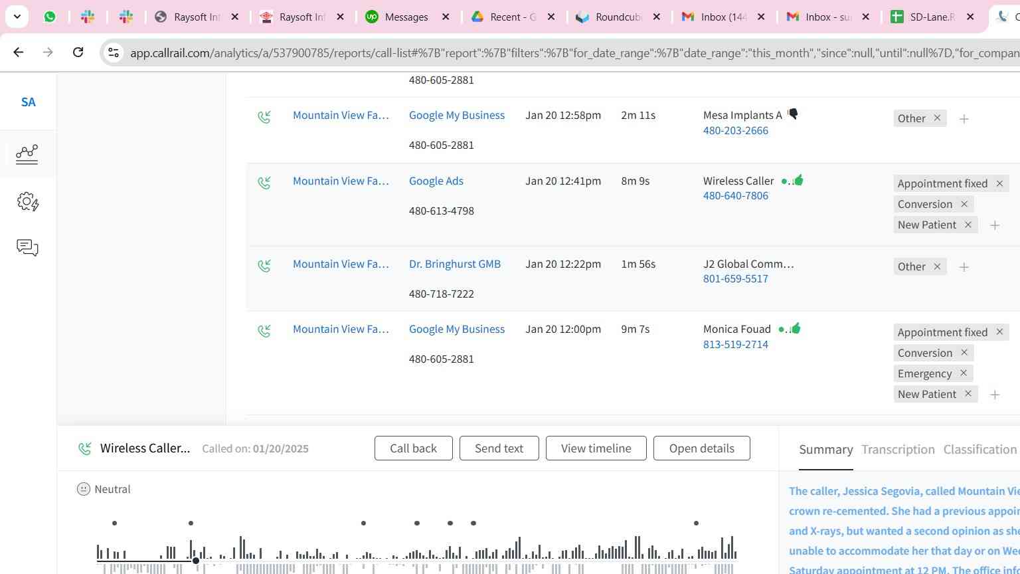The width and height of the screenshot is (1020, 574).
Task: Add a tag to the J2 Global Comm call
Action: (964, 267)
